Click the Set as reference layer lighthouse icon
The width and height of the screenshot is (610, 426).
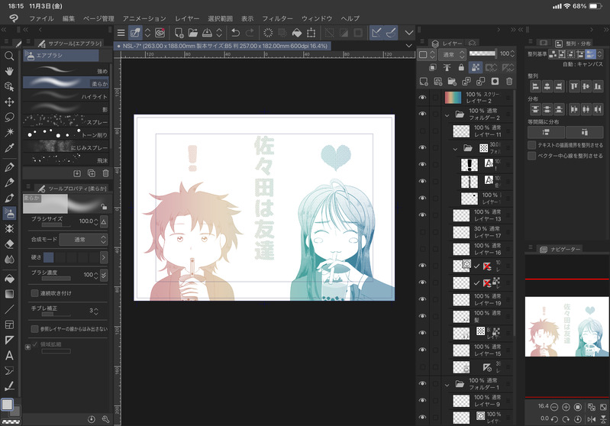447,68
